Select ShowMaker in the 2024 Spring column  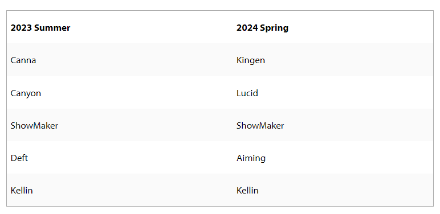click(260, 125)
